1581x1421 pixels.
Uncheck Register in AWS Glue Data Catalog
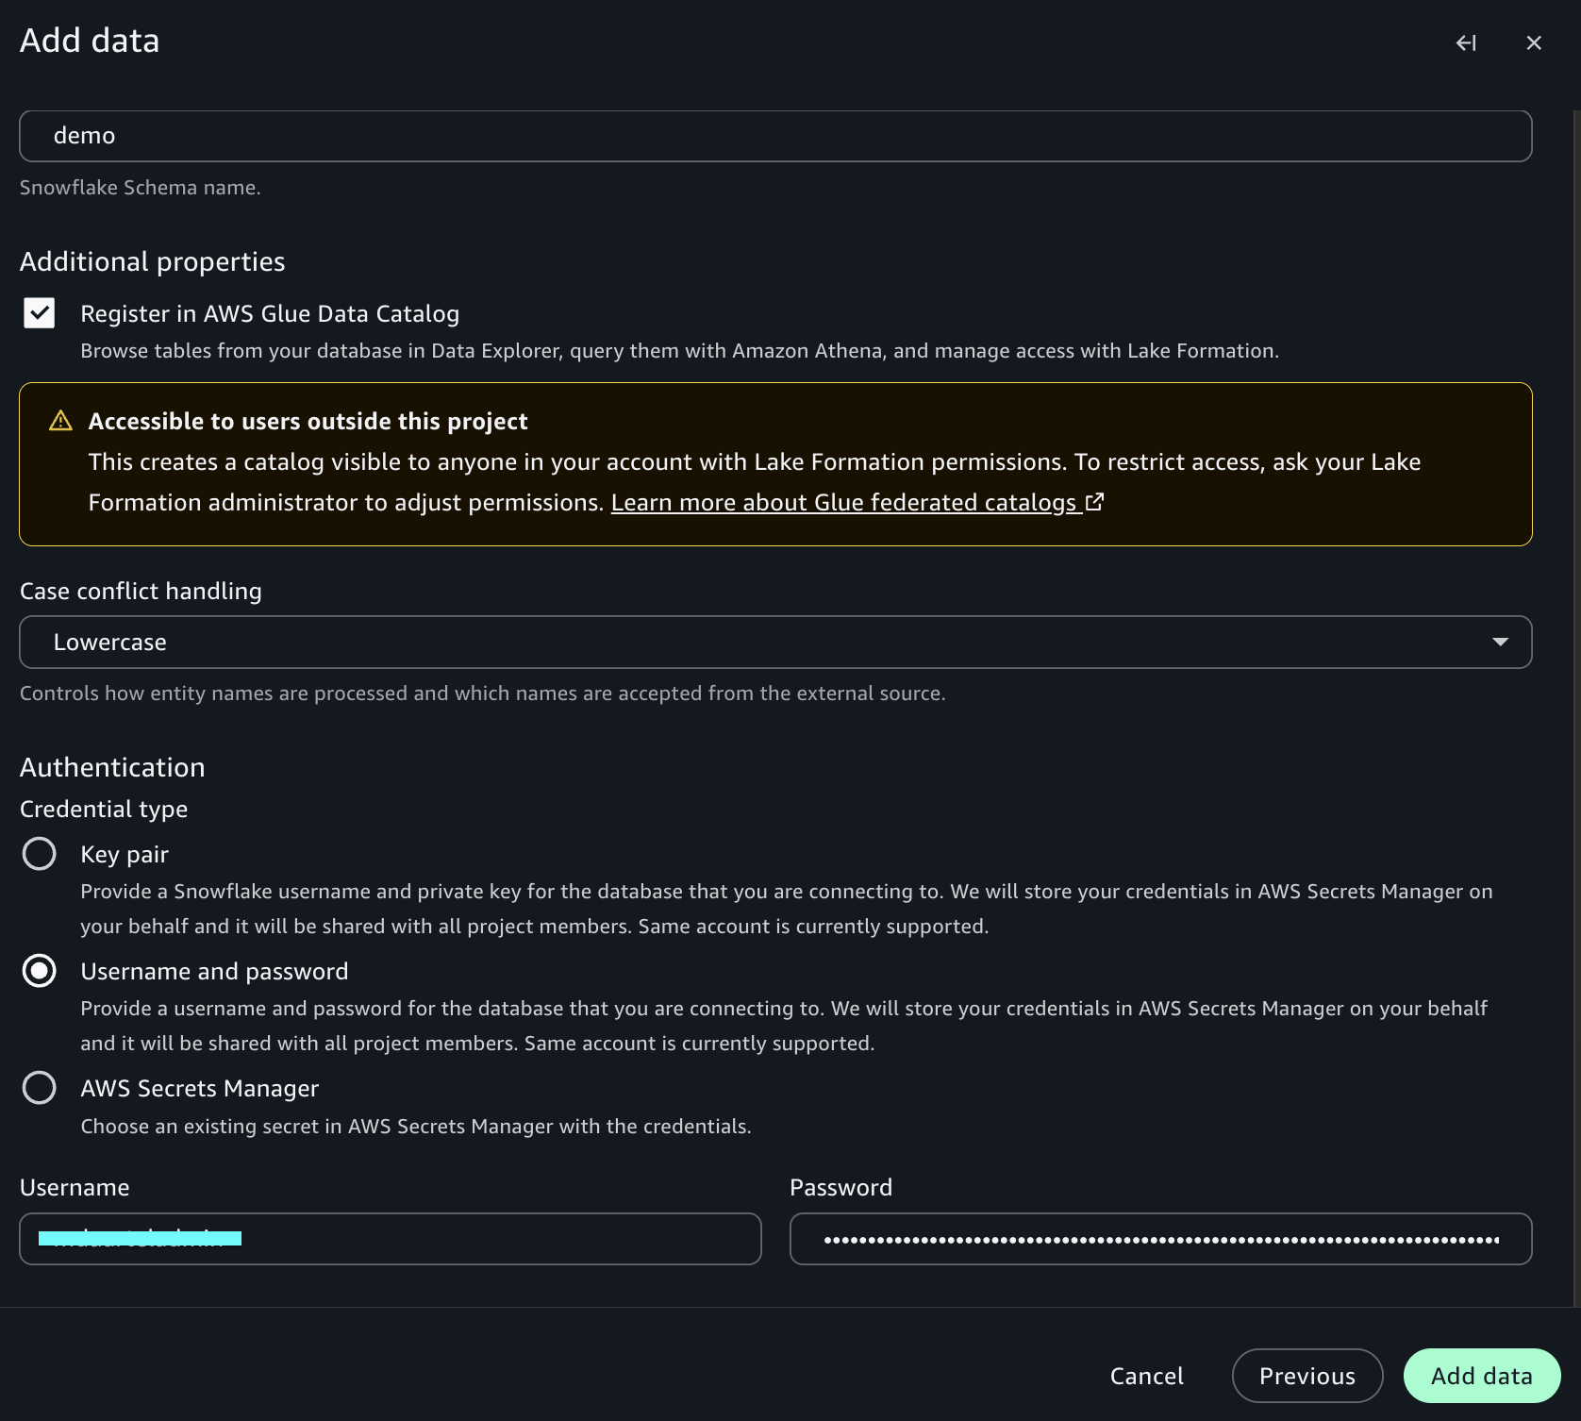40,313
